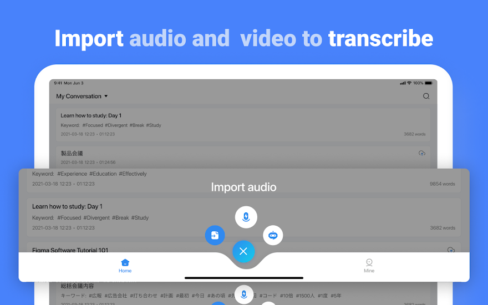Switch to the Mine tab
This screenshot has width=488, height=305.
click(x=369, y=266)
